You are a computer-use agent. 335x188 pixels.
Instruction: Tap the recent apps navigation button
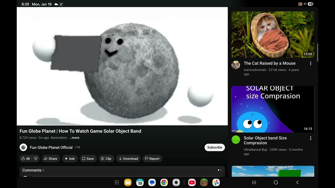click(x=254, y=183)
